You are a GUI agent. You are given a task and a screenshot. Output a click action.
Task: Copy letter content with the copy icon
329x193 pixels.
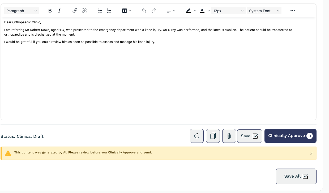point(213,136)
